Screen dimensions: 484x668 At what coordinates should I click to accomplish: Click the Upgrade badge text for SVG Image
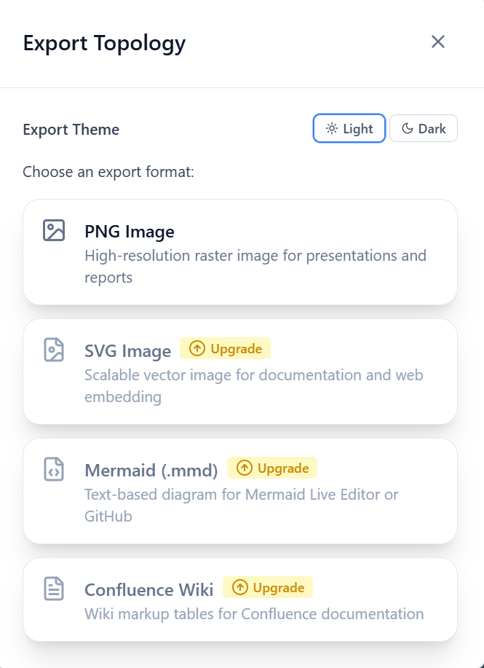pos(236,349)
